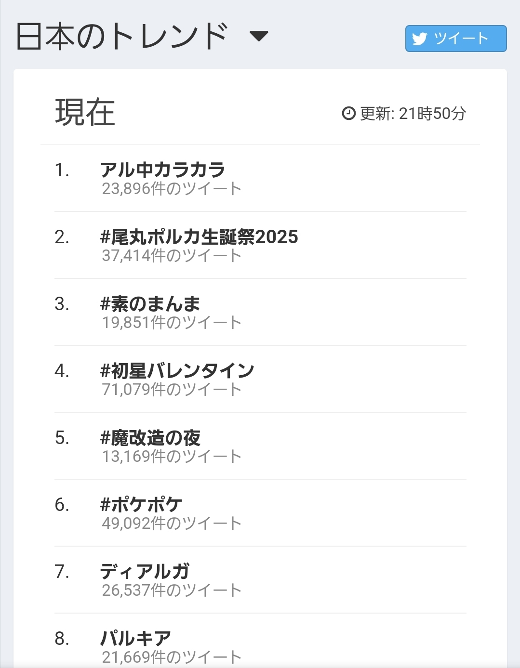520x668 pixels.
Task: Open the #初星バレンタイン hashtag trend
Action: pos(177,370)
